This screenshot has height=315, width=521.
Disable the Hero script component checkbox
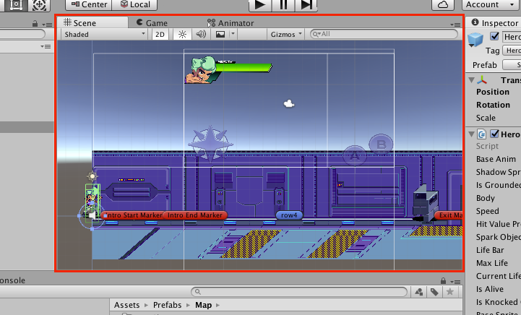[x=495, y=134]
